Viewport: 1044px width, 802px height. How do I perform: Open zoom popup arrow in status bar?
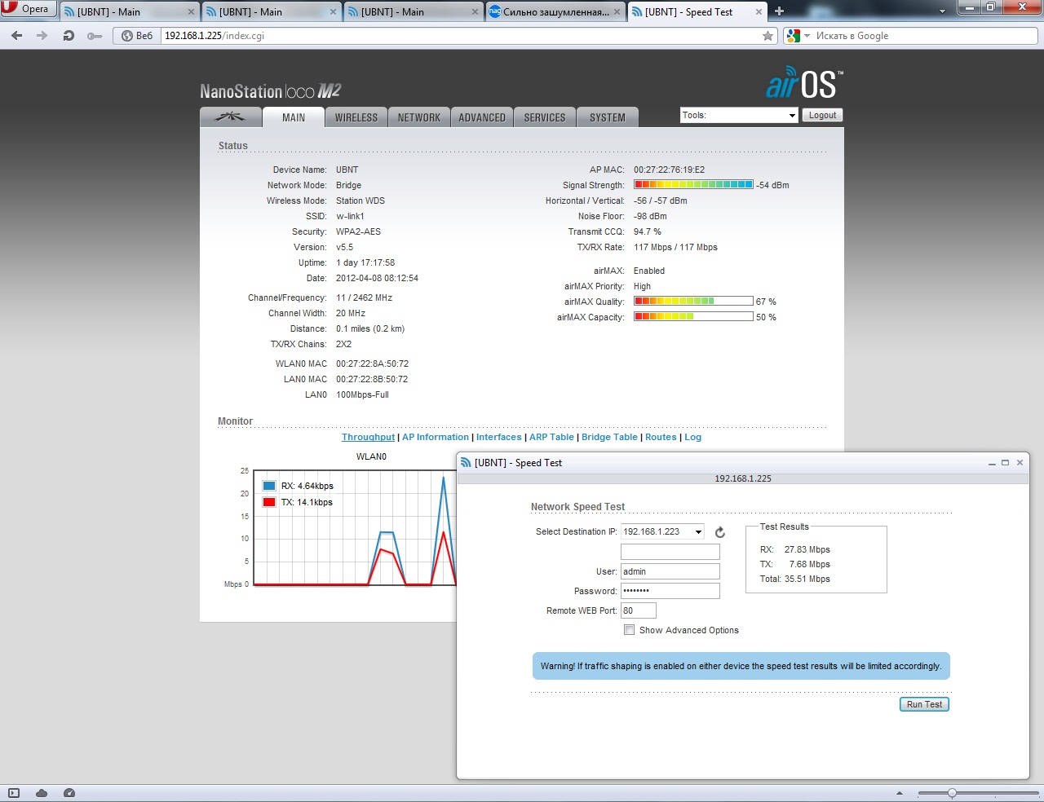point(900,793)
